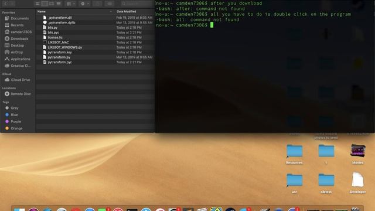This screenshot has height=211, width=375.
Task: Sort files by Date Modified column
Action: (x=127, y=12)
